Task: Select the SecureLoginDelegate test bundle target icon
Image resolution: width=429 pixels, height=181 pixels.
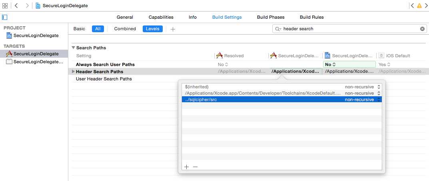Action: click(x=9, y=62)
